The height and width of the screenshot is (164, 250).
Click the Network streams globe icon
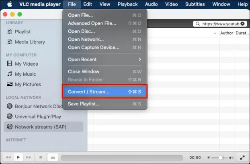coord(10,127)
